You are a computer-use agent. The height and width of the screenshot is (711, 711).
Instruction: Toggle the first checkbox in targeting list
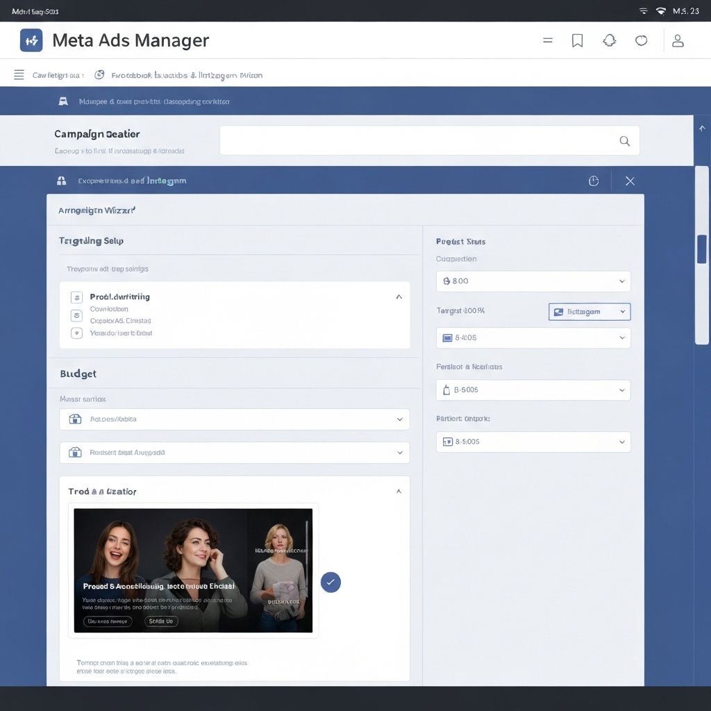[x=76, y=297]
